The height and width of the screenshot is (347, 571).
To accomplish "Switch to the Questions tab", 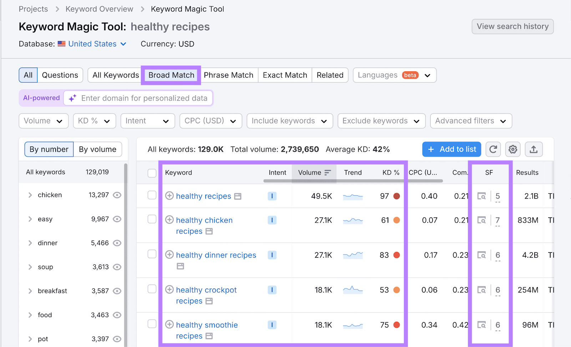I will pyautogui.click(x=60, y=75).
